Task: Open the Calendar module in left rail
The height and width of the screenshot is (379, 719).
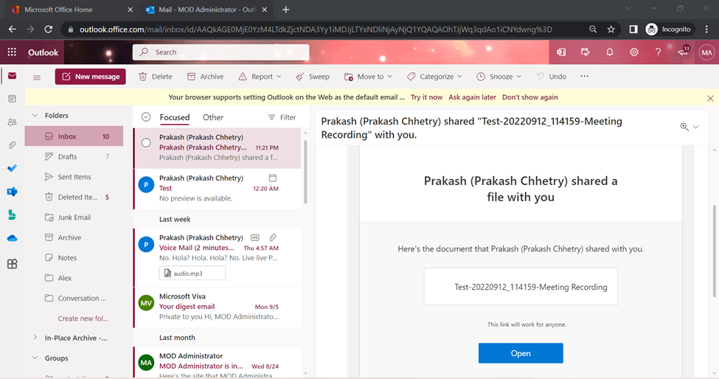Action: click(13, 99)
